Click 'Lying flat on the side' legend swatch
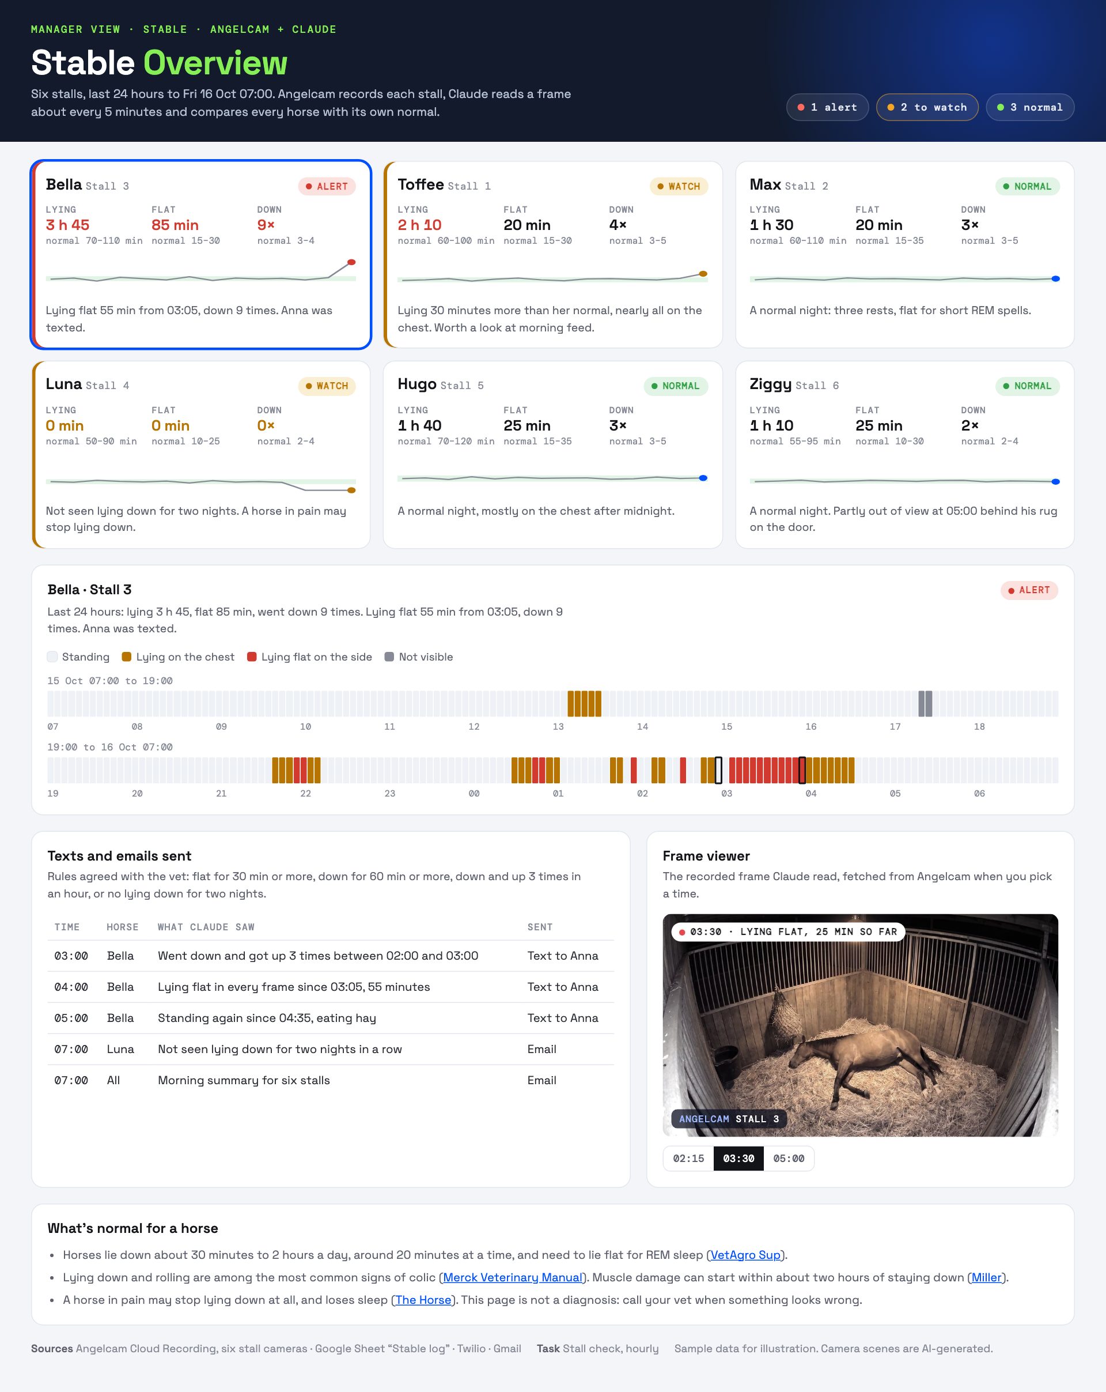The height and width of the screenshot is (1392, 1106). click(252, 657)
